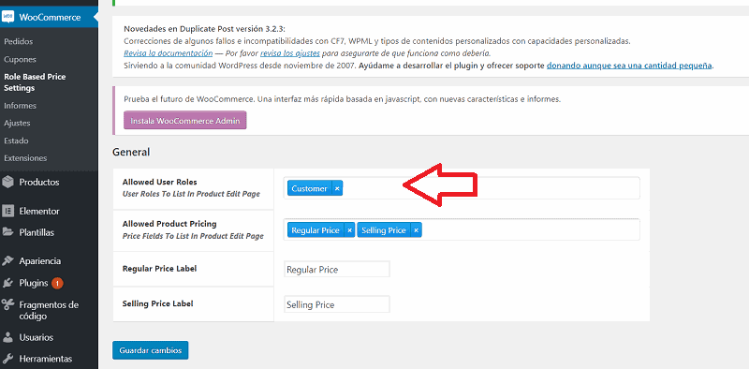The height and width of the screenshot is (369, 749).
Task: Click the Regular Price Label row title
Action: 159,269
